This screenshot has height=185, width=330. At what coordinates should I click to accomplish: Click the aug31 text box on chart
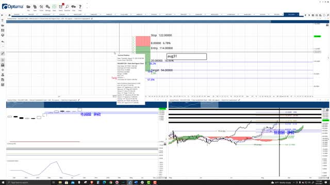(187, 57)
